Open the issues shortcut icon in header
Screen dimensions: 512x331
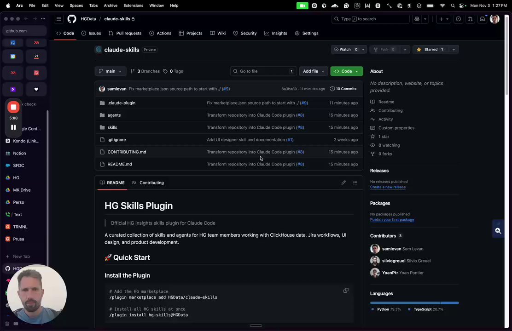coord(459,19)
